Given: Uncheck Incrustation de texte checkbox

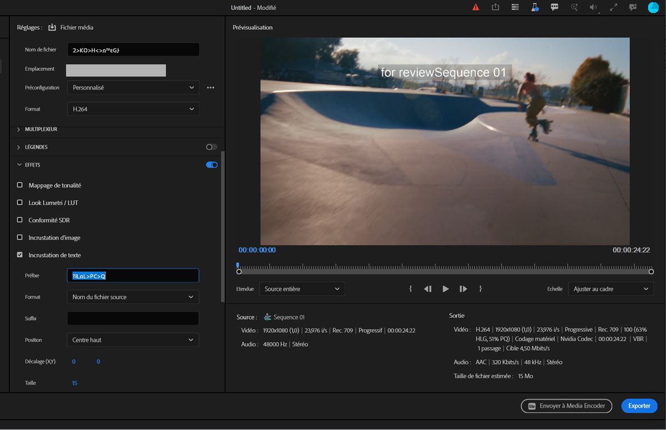Looking at the screenshot, I should click(x=20, y=255).
